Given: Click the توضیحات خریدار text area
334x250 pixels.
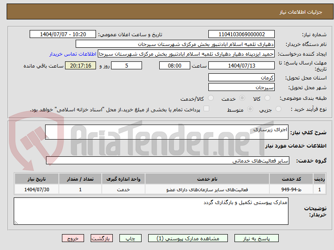Looking at the screenshot, I should click(x=151, y=211).
